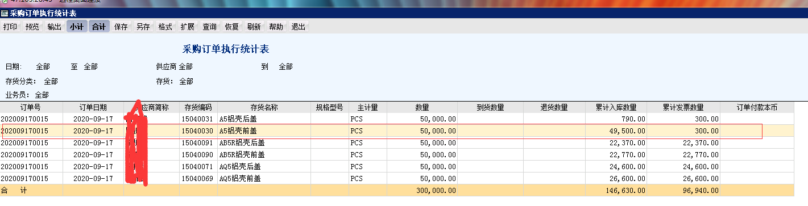The height and width of the screenshot is (206, 808).
Task: Click the A5铝壳前盖 item name cell
Action: pos(264,131)
